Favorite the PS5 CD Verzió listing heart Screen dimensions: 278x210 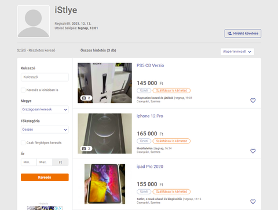pyautogui.click(x=253, y=101)
